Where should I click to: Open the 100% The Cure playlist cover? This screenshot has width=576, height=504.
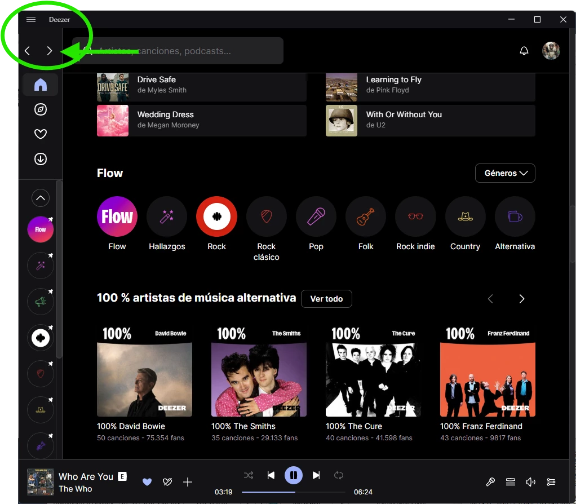pos(373,369)
